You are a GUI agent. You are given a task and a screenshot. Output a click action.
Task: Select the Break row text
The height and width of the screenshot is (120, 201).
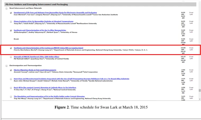click(16, 39)
